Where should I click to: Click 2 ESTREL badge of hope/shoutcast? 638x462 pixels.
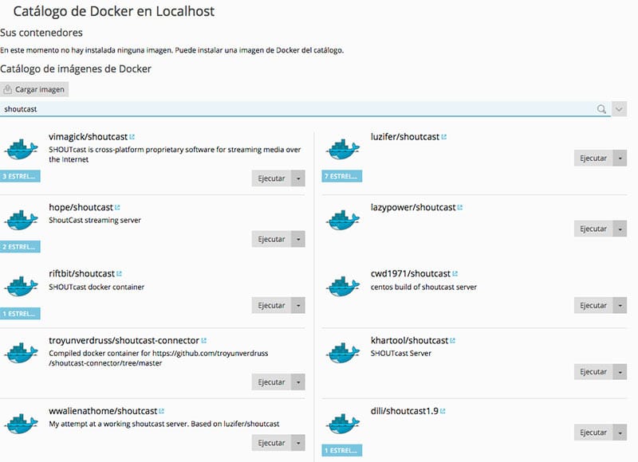pos(20,247)
